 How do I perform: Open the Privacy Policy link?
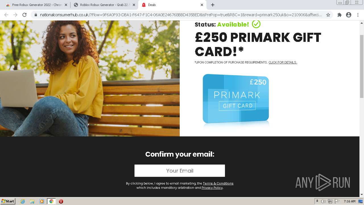coord(212,188)
